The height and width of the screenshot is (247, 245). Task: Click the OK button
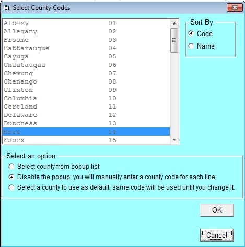(217, 210)
